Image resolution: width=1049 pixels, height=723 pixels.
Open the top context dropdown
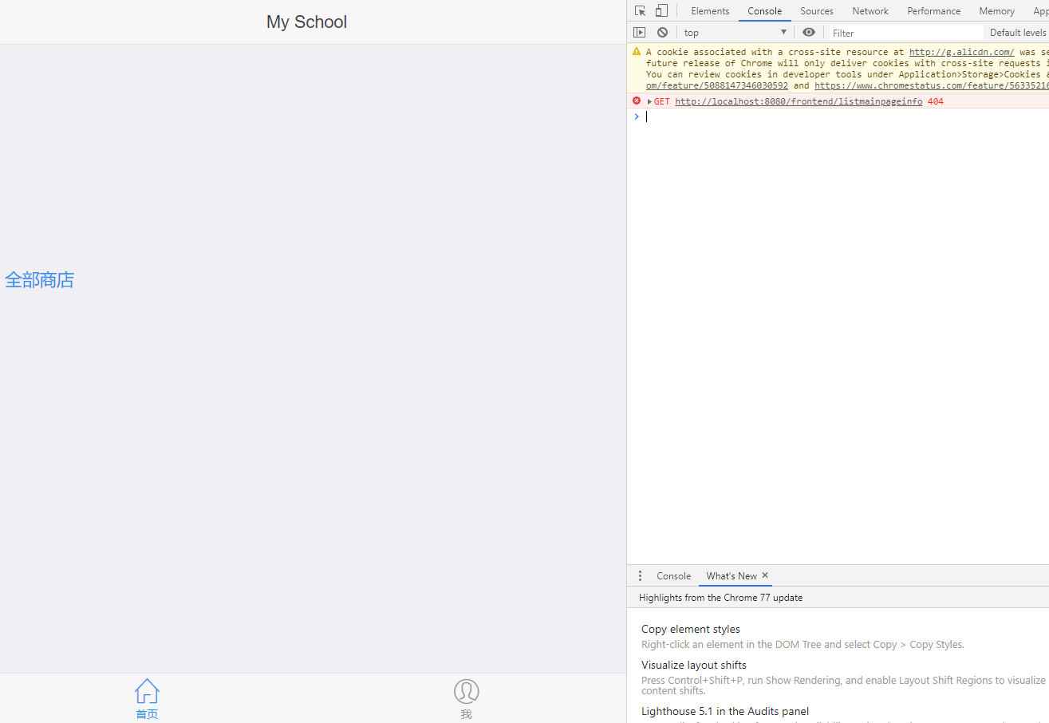click(x=735, y=33)
